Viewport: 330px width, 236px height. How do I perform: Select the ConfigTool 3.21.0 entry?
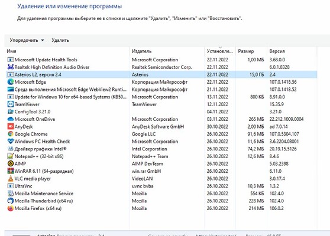[x=33, y=112]
